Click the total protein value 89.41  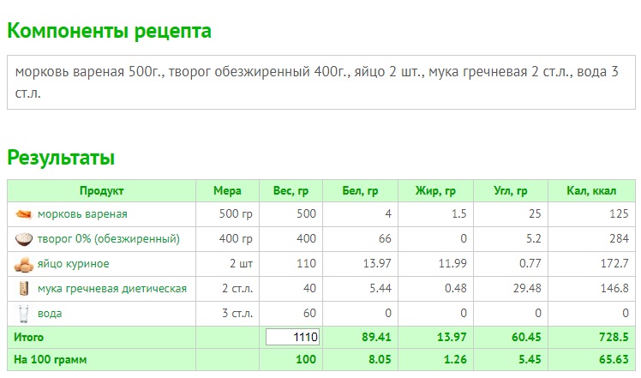(376, 338)
